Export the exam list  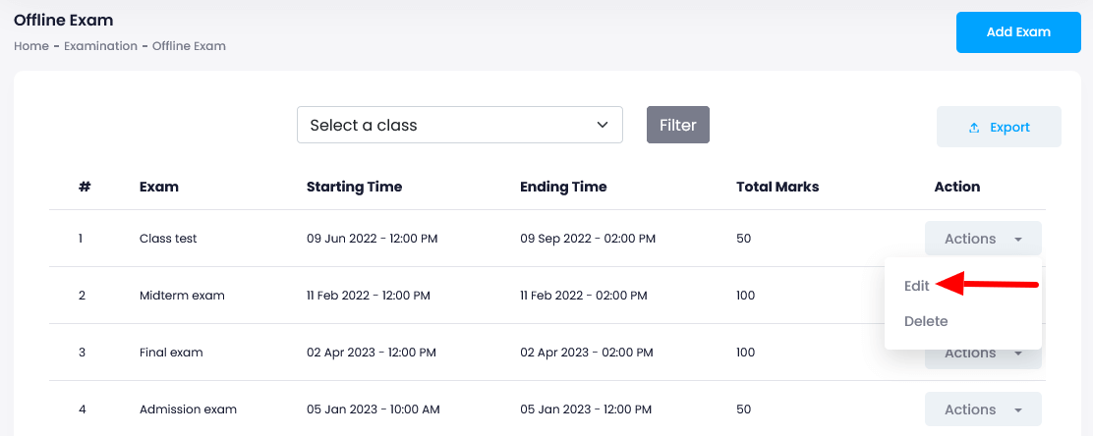(999, 127)
